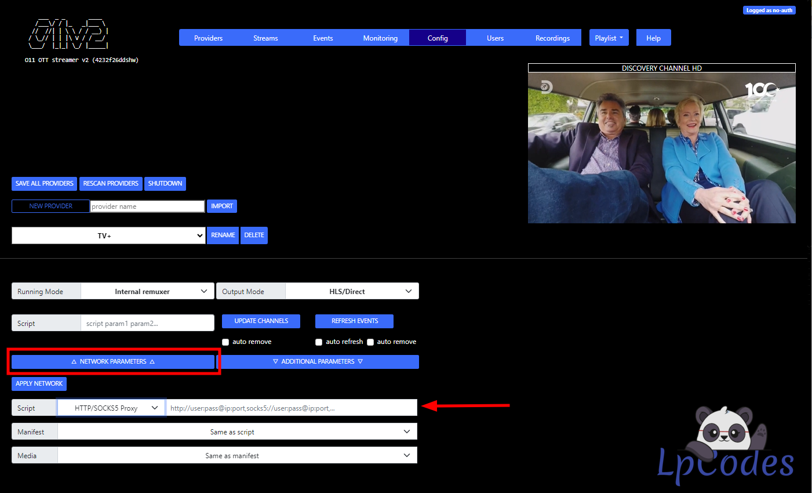Open the Monitoring tab
Viewport: 812px width, 493px height.
coord(380,37)
